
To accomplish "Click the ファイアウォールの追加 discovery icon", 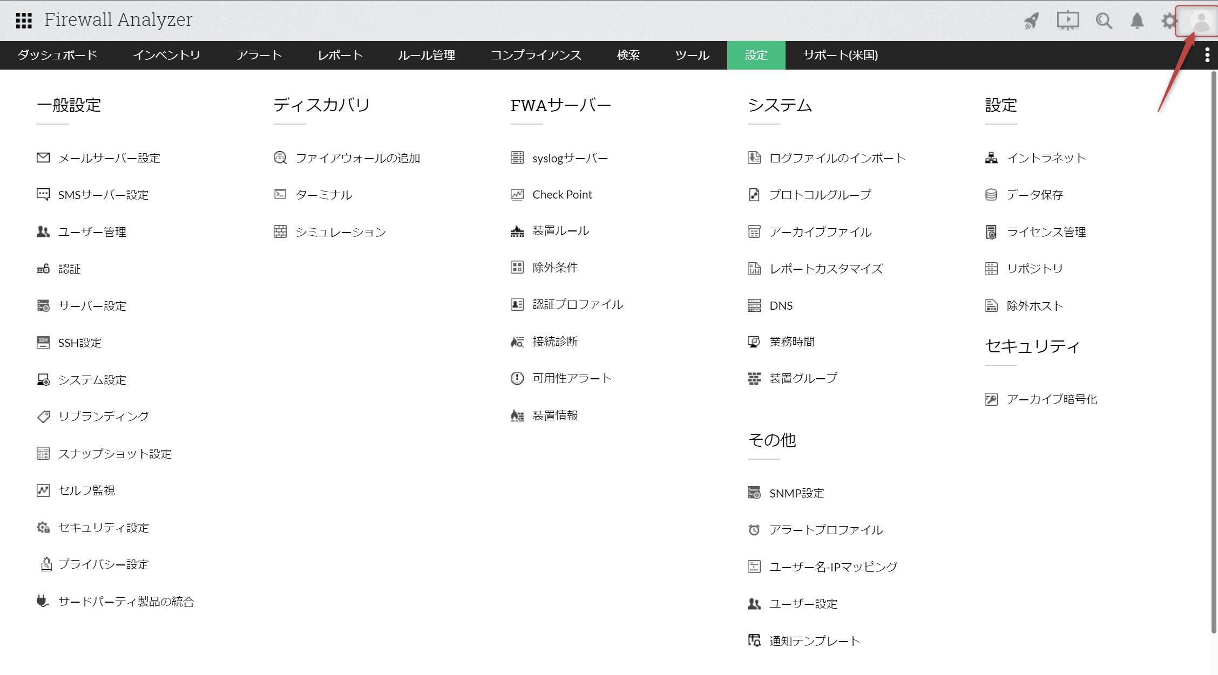I will click(x=280, y=158).
